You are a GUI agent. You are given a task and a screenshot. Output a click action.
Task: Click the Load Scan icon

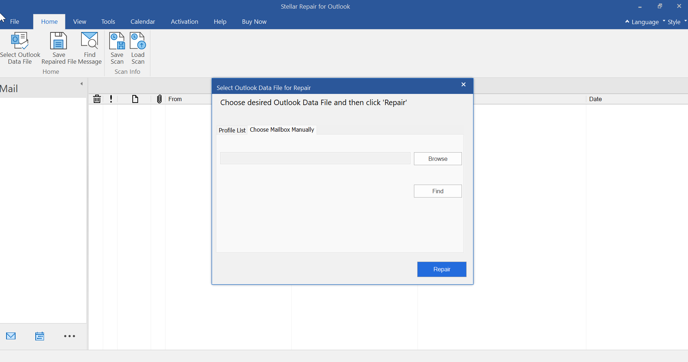point(138,41)
